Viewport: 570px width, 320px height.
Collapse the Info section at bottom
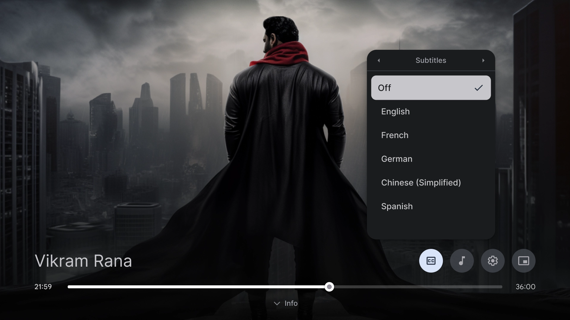pos(285,304)
